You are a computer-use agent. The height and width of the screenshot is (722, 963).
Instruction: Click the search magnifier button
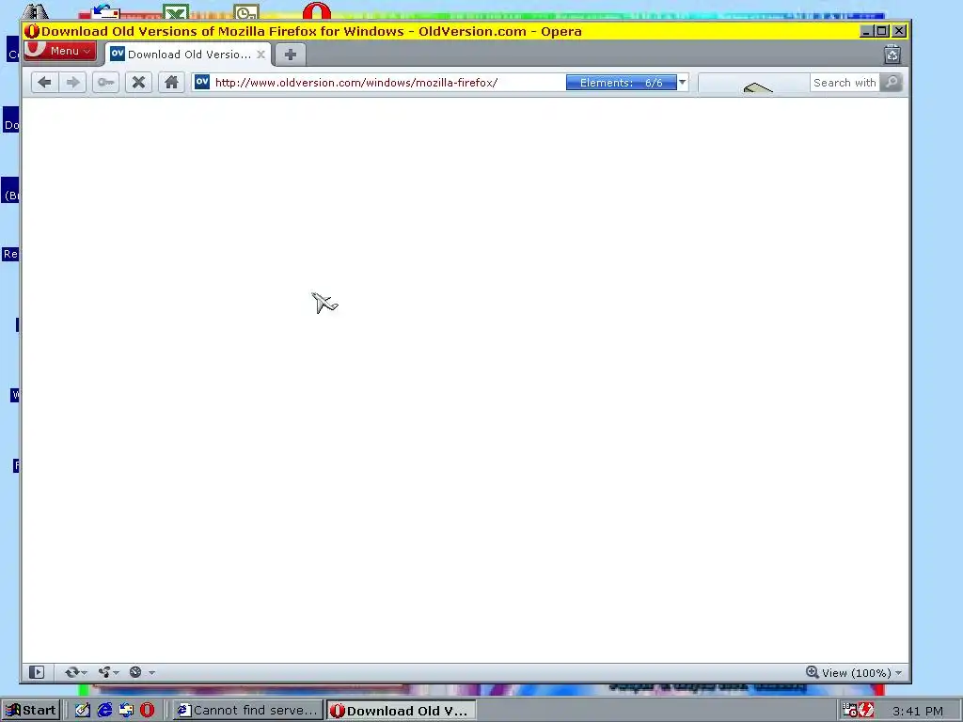892,83
